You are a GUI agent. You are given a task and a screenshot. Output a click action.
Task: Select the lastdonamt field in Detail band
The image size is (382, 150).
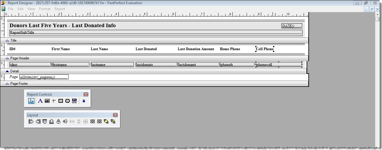(198, 64)
